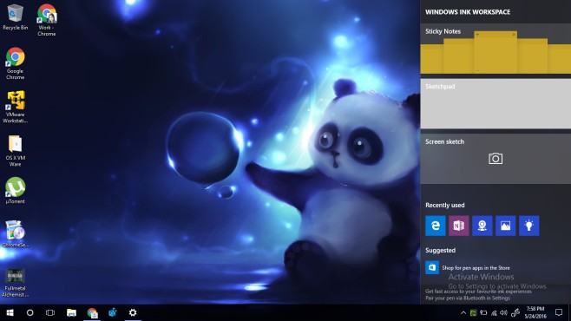Open the Action Center notifications icon

point(559,312)
